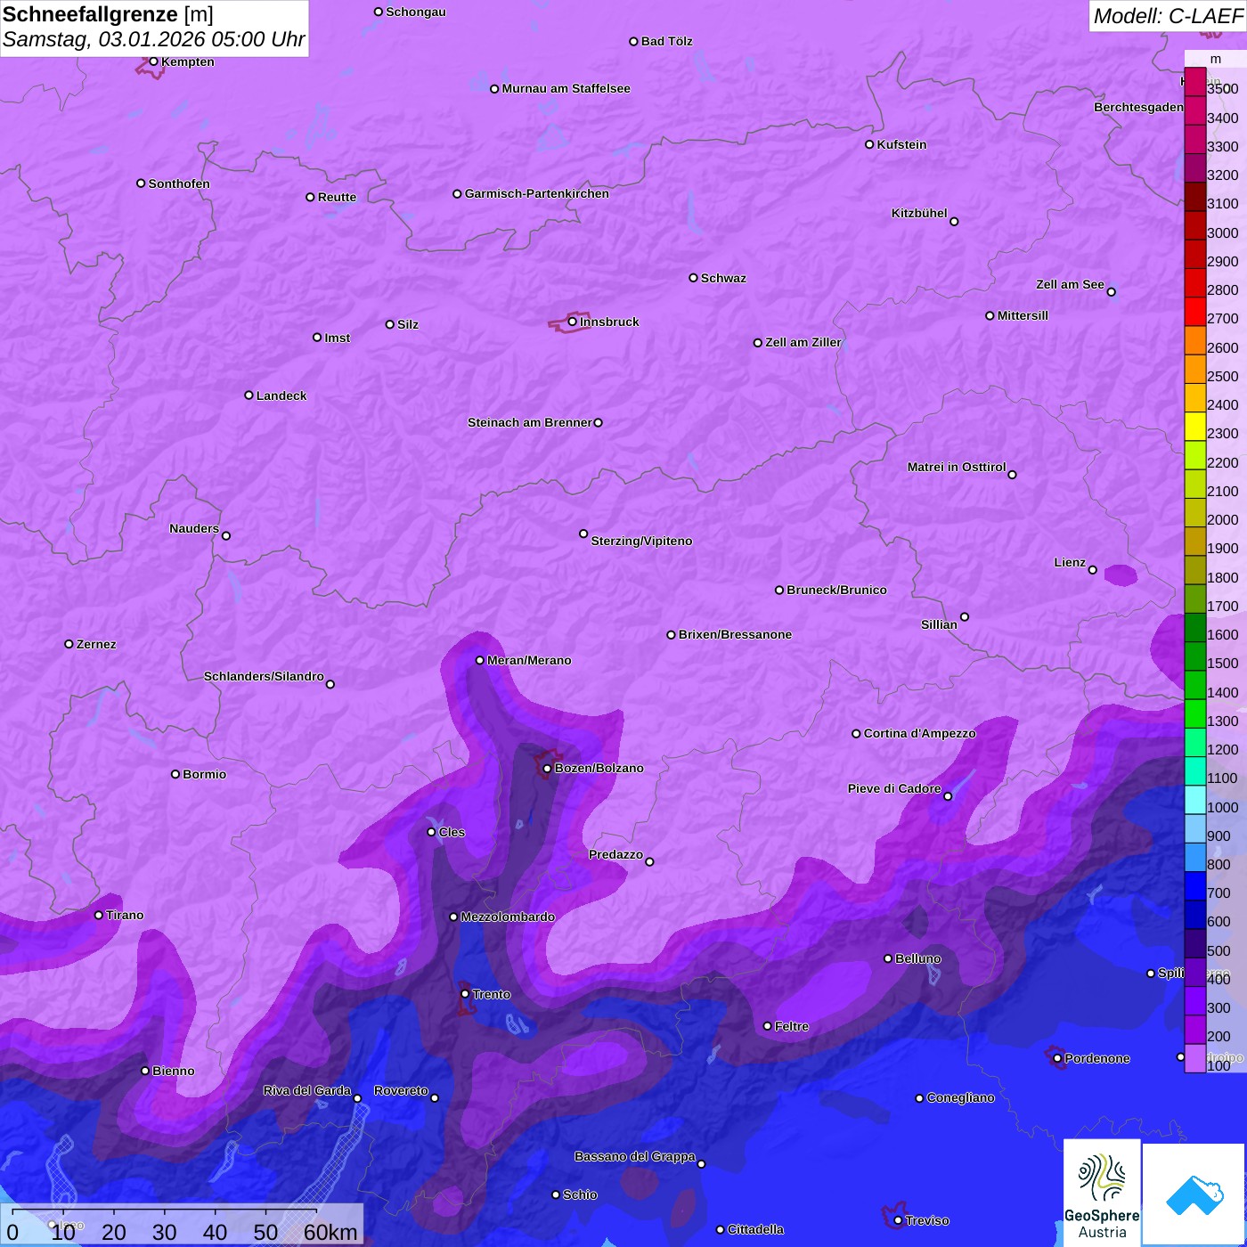Image resolution: width=1247 pixels, height=1247 pixels.
Task: Click the Sterzing/Vipiteno label
Action: [641, 541]
